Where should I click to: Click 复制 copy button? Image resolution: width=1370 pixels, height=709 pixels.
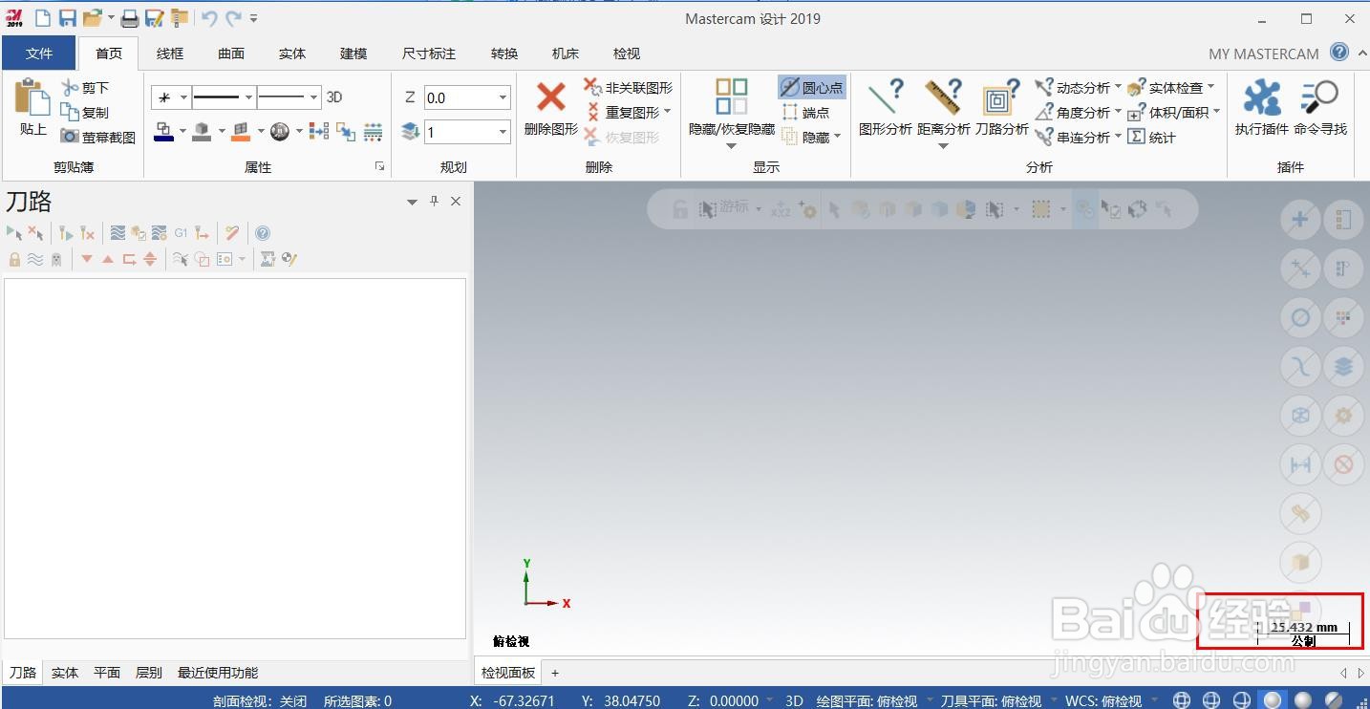tap(85, 113)
